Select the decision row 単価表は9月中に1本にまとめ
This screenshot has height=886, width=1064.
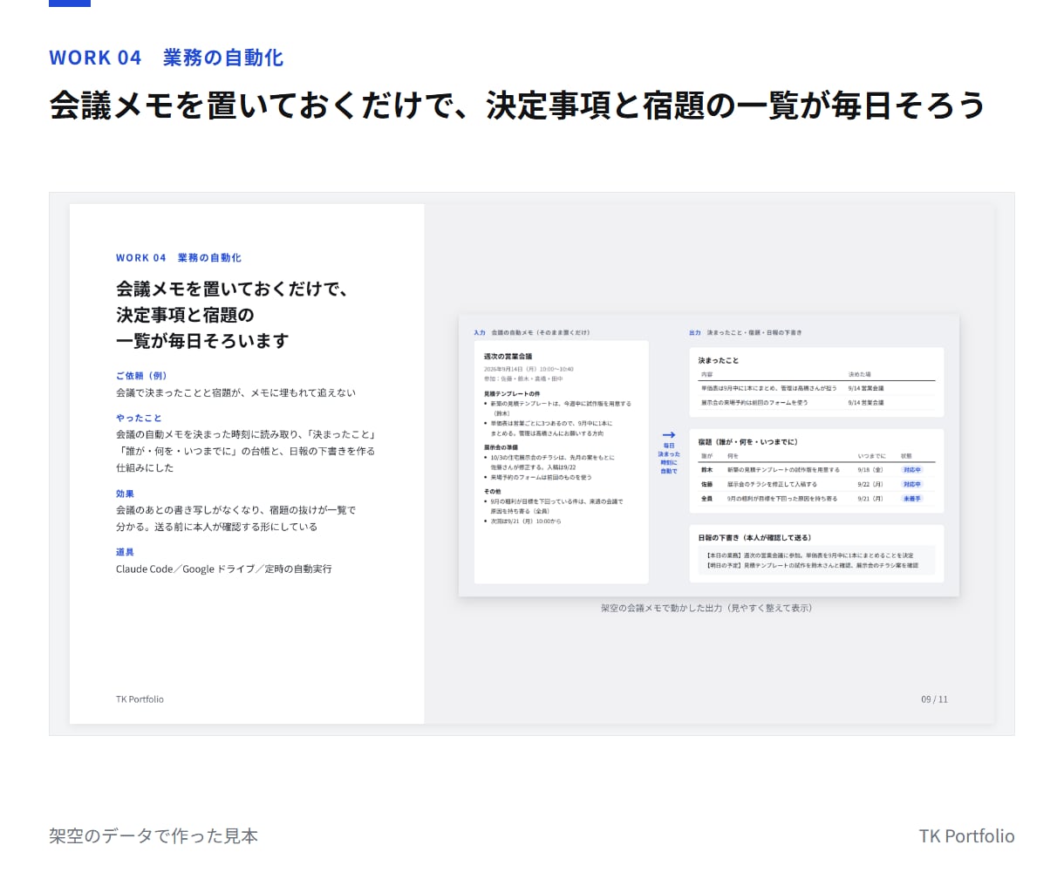816,388
